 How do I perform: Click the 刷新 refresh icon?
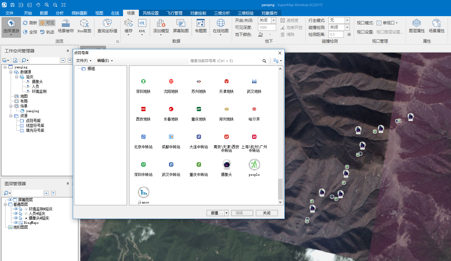[x=25, y=23]
